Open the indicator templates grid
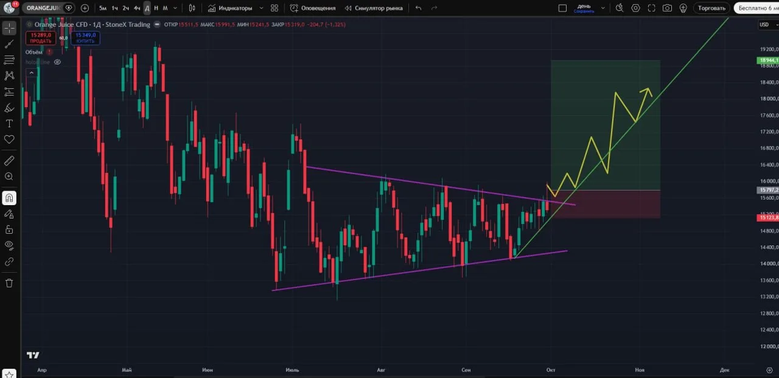The width and height of the screenshot is (779, 378). 274,8
